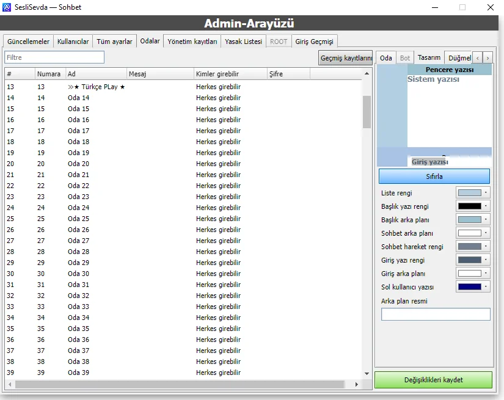Select the Odalar tab
Screen dimensions: 504x400
tap(150, 41)
